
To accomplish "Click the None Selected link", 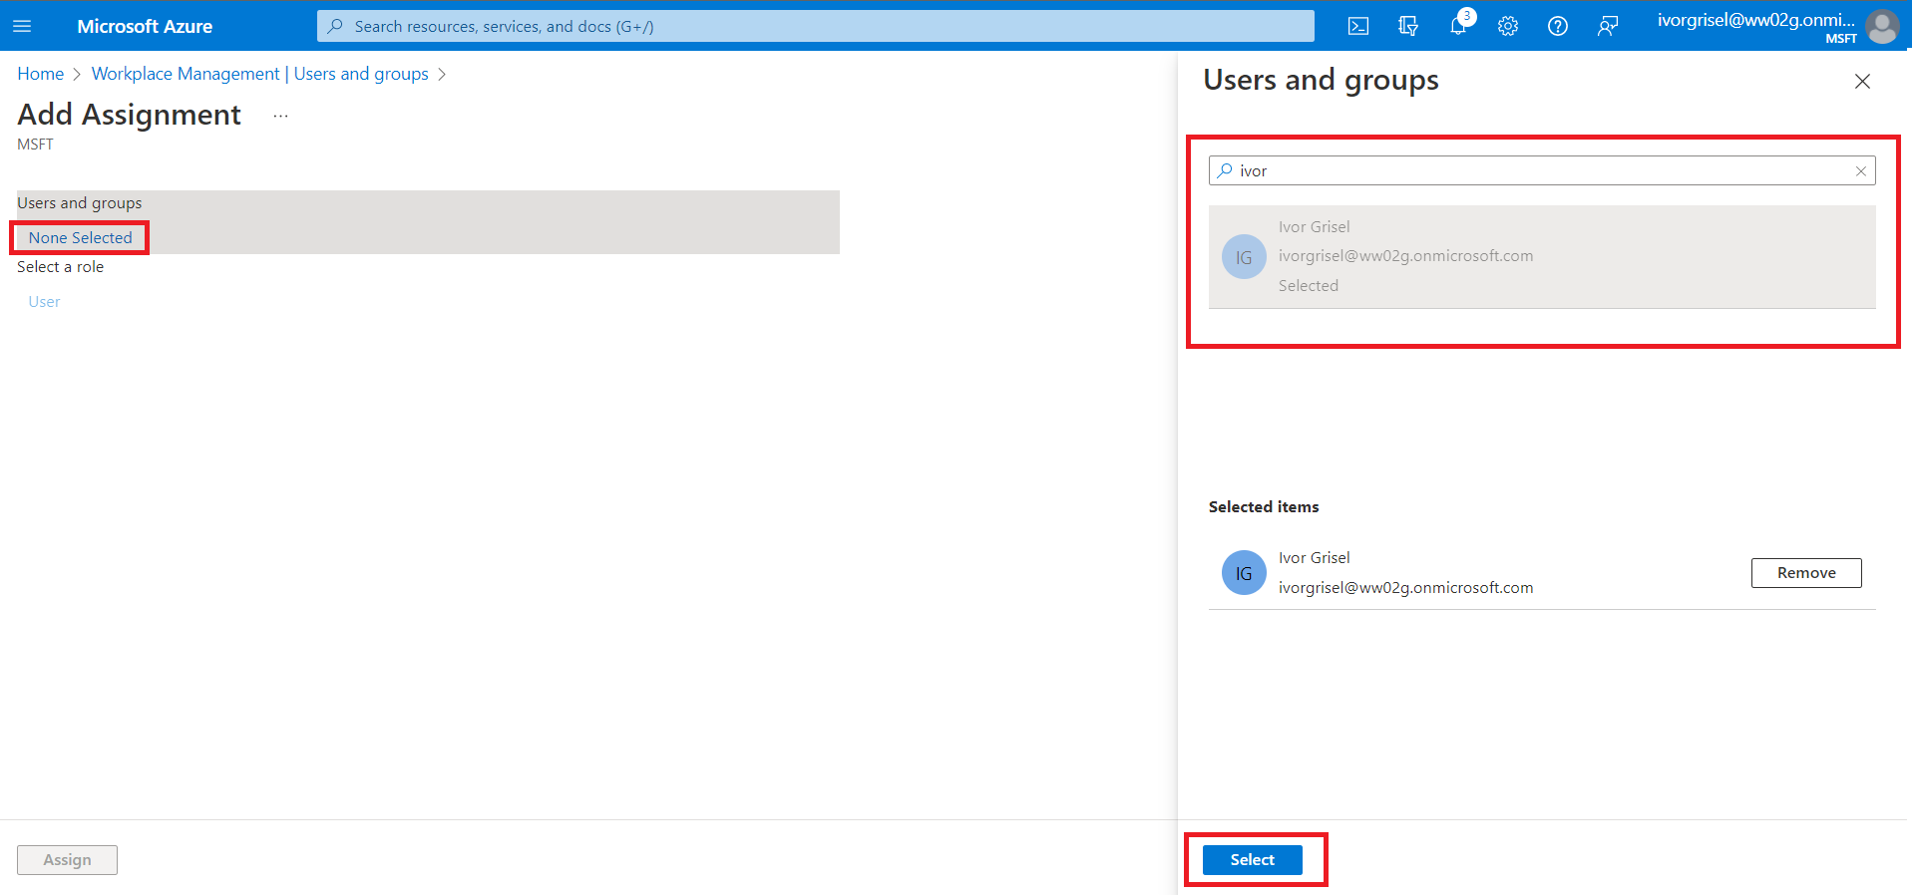I will pos(81,237).
